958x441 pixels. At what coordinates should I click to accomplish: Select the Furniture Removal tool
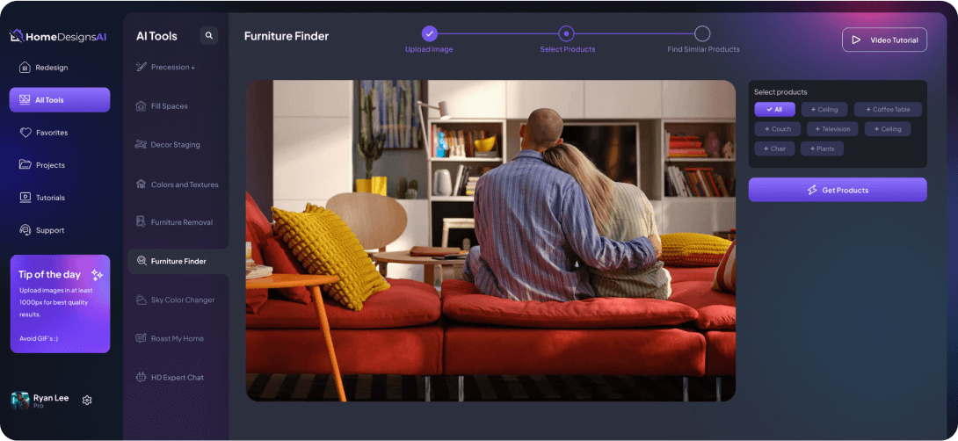tap(181, 222)
